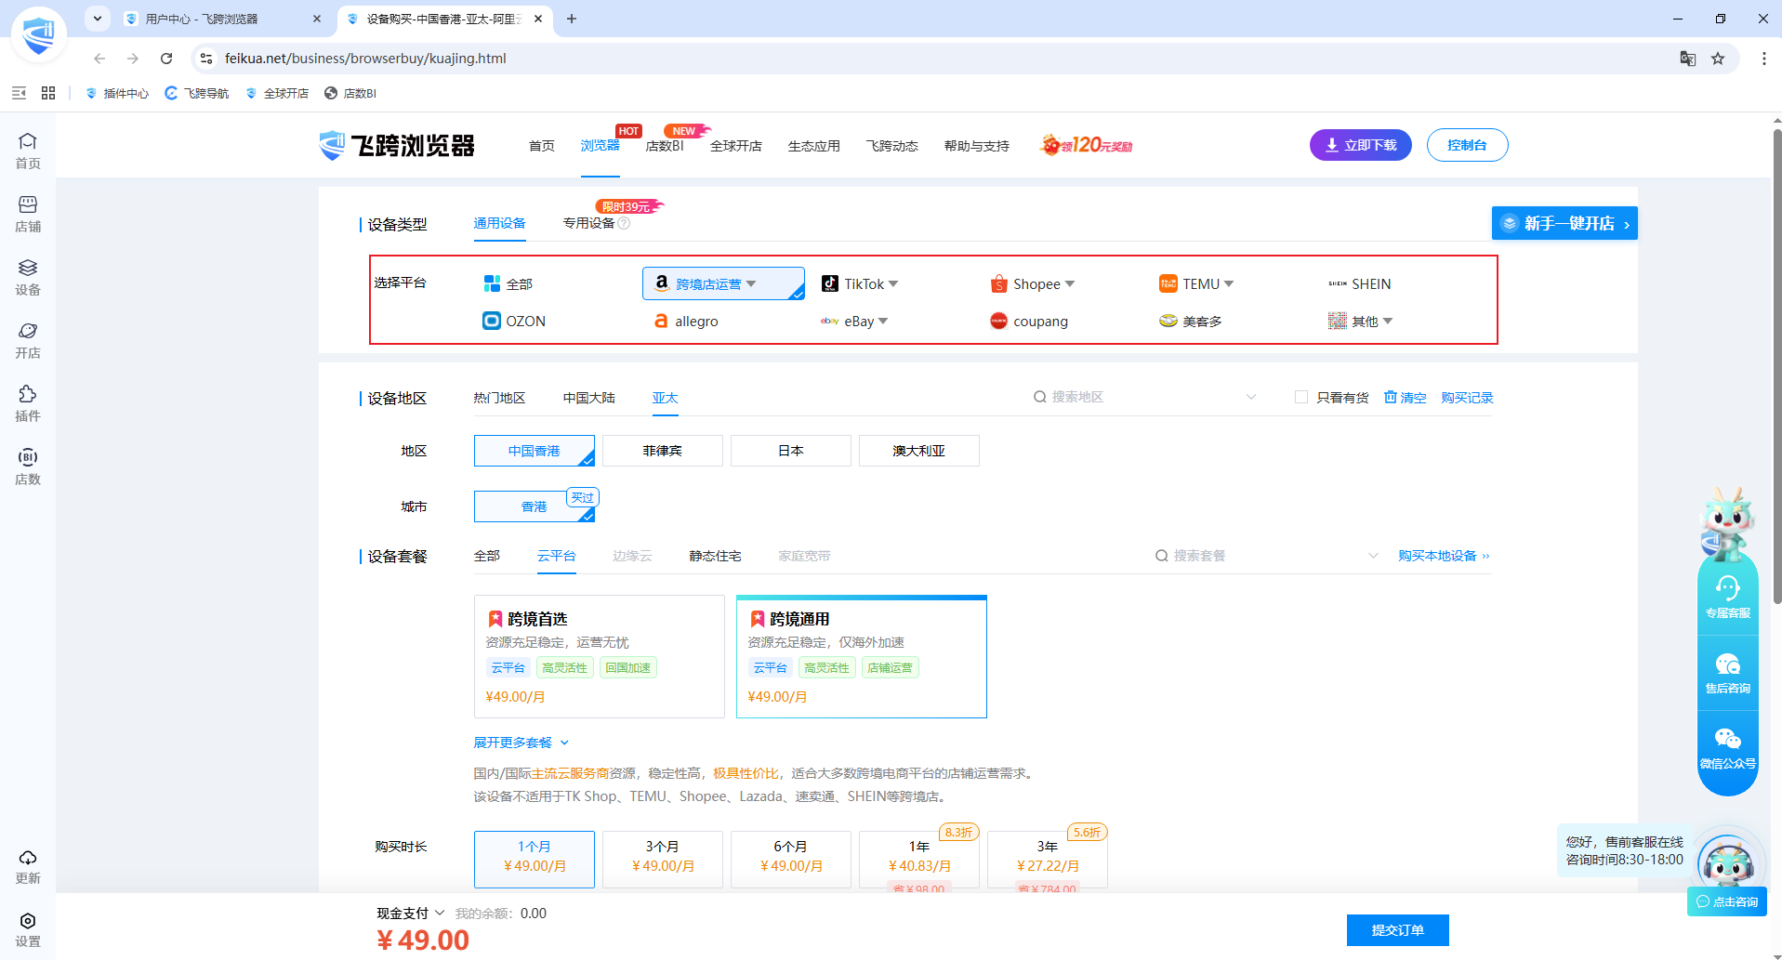1782x960 pixels.
Task: Click the help question mark beside 专用设备
Action: (x=625, y=223)
